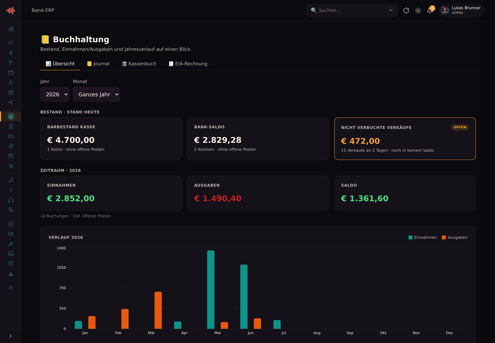The height and width of the screenshot is (343, 495).
Task: Open settings gear in sidebar
Action: pos(11,287)
